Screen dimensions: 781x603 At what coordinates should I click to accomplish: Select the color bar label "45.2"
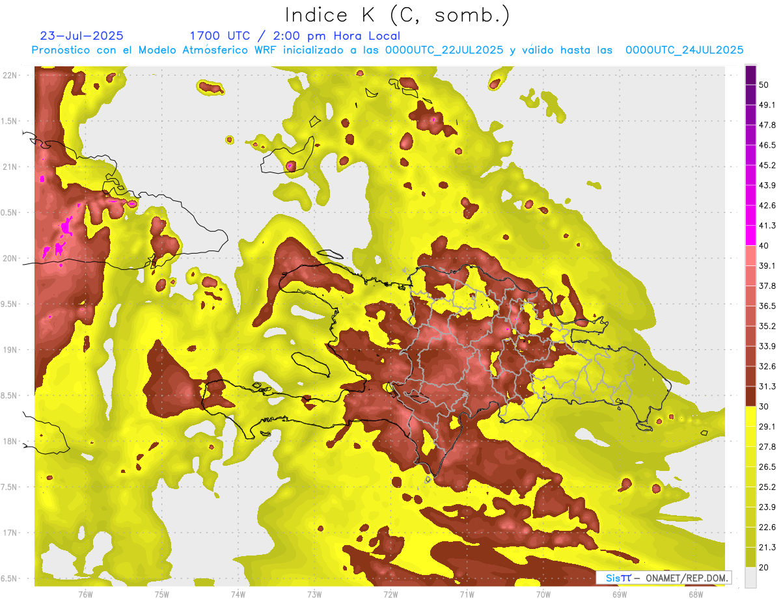pyautogui.click(x=767, y=165)
